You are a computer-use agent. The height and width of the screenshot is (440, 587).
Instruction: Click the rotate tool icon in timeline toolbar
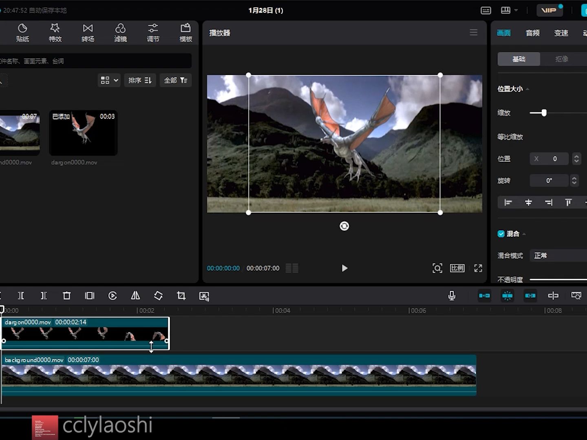pos(158,296)
